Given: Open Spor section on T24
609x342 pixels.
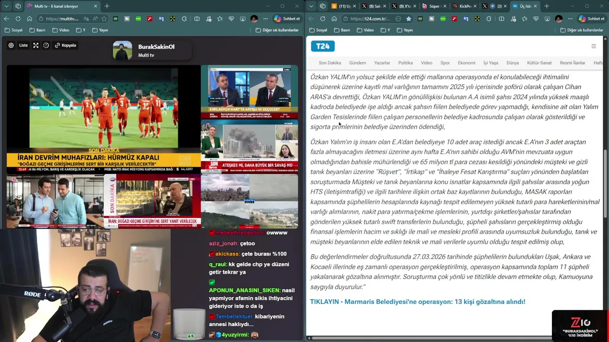Looking at the screenshot, I should pos(445,63).
